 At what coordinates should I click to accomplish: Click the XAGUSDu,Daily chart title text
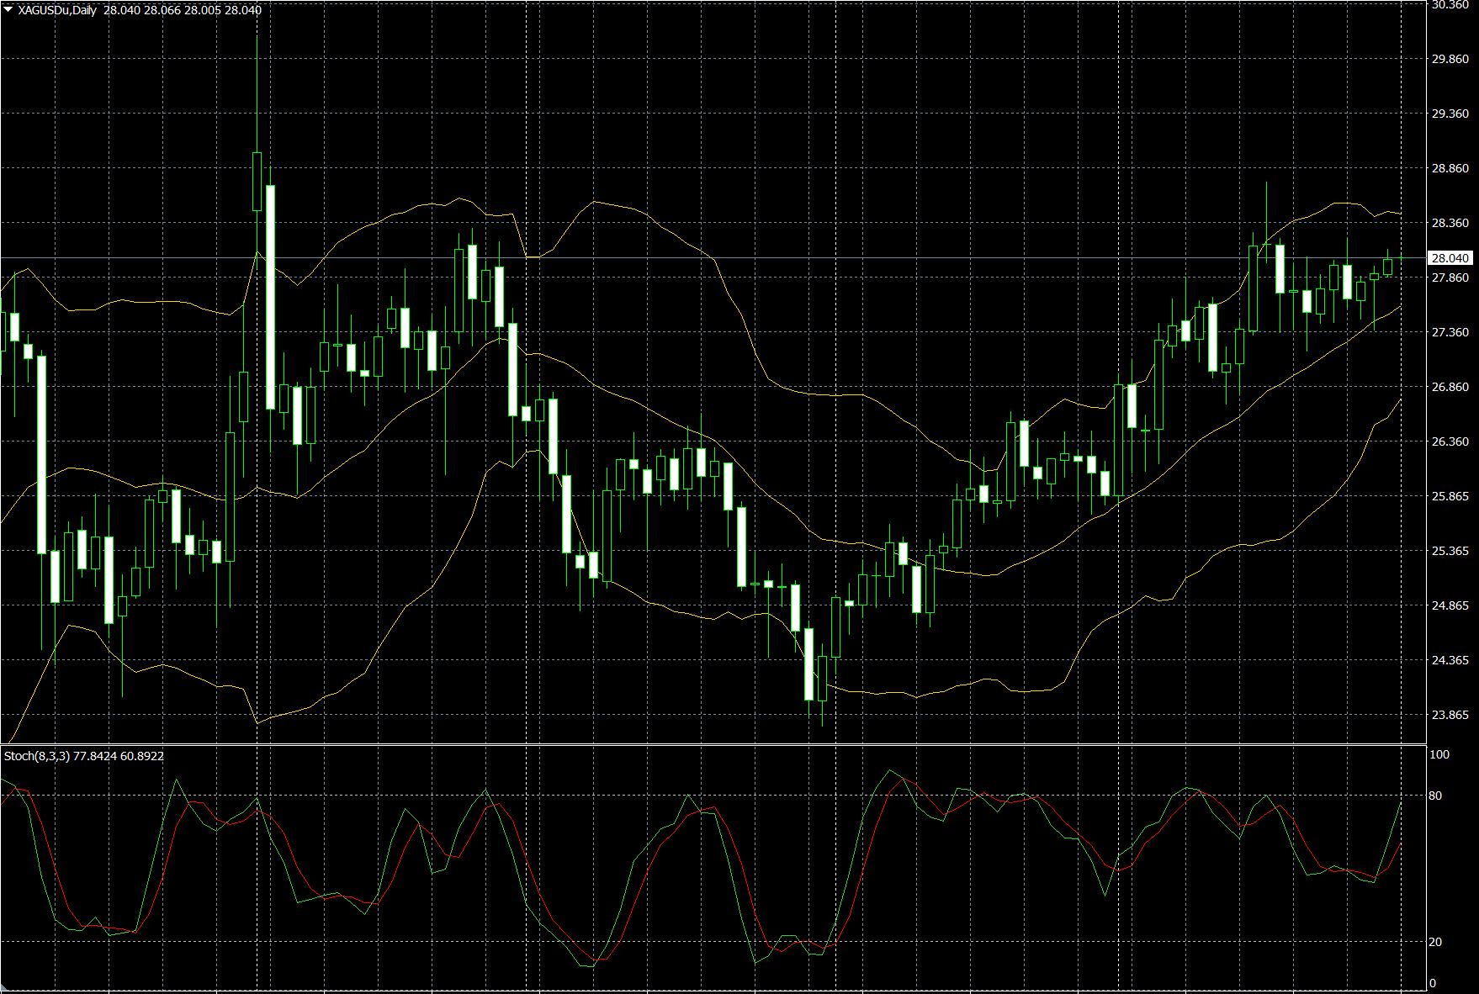[x=57, y=10]
